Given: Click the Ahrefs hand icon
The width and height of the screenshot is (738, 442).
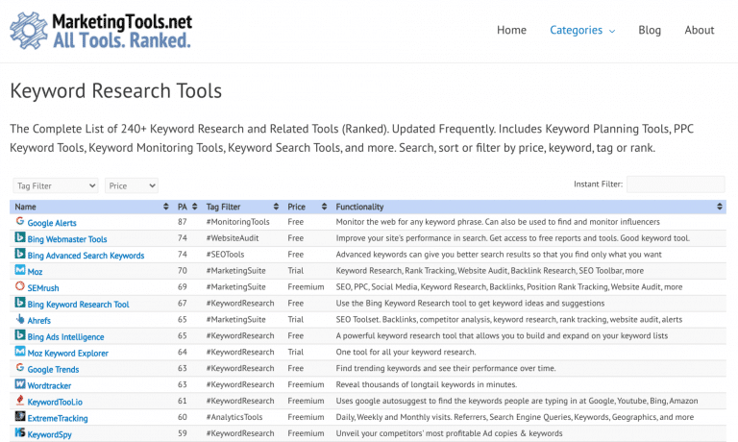Looking at the screenshot, I should click(20, 319).
